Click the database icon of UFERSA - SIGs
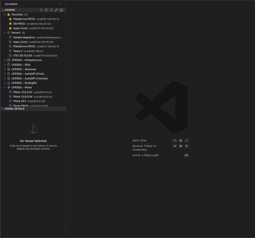 [x=9, y=64]
